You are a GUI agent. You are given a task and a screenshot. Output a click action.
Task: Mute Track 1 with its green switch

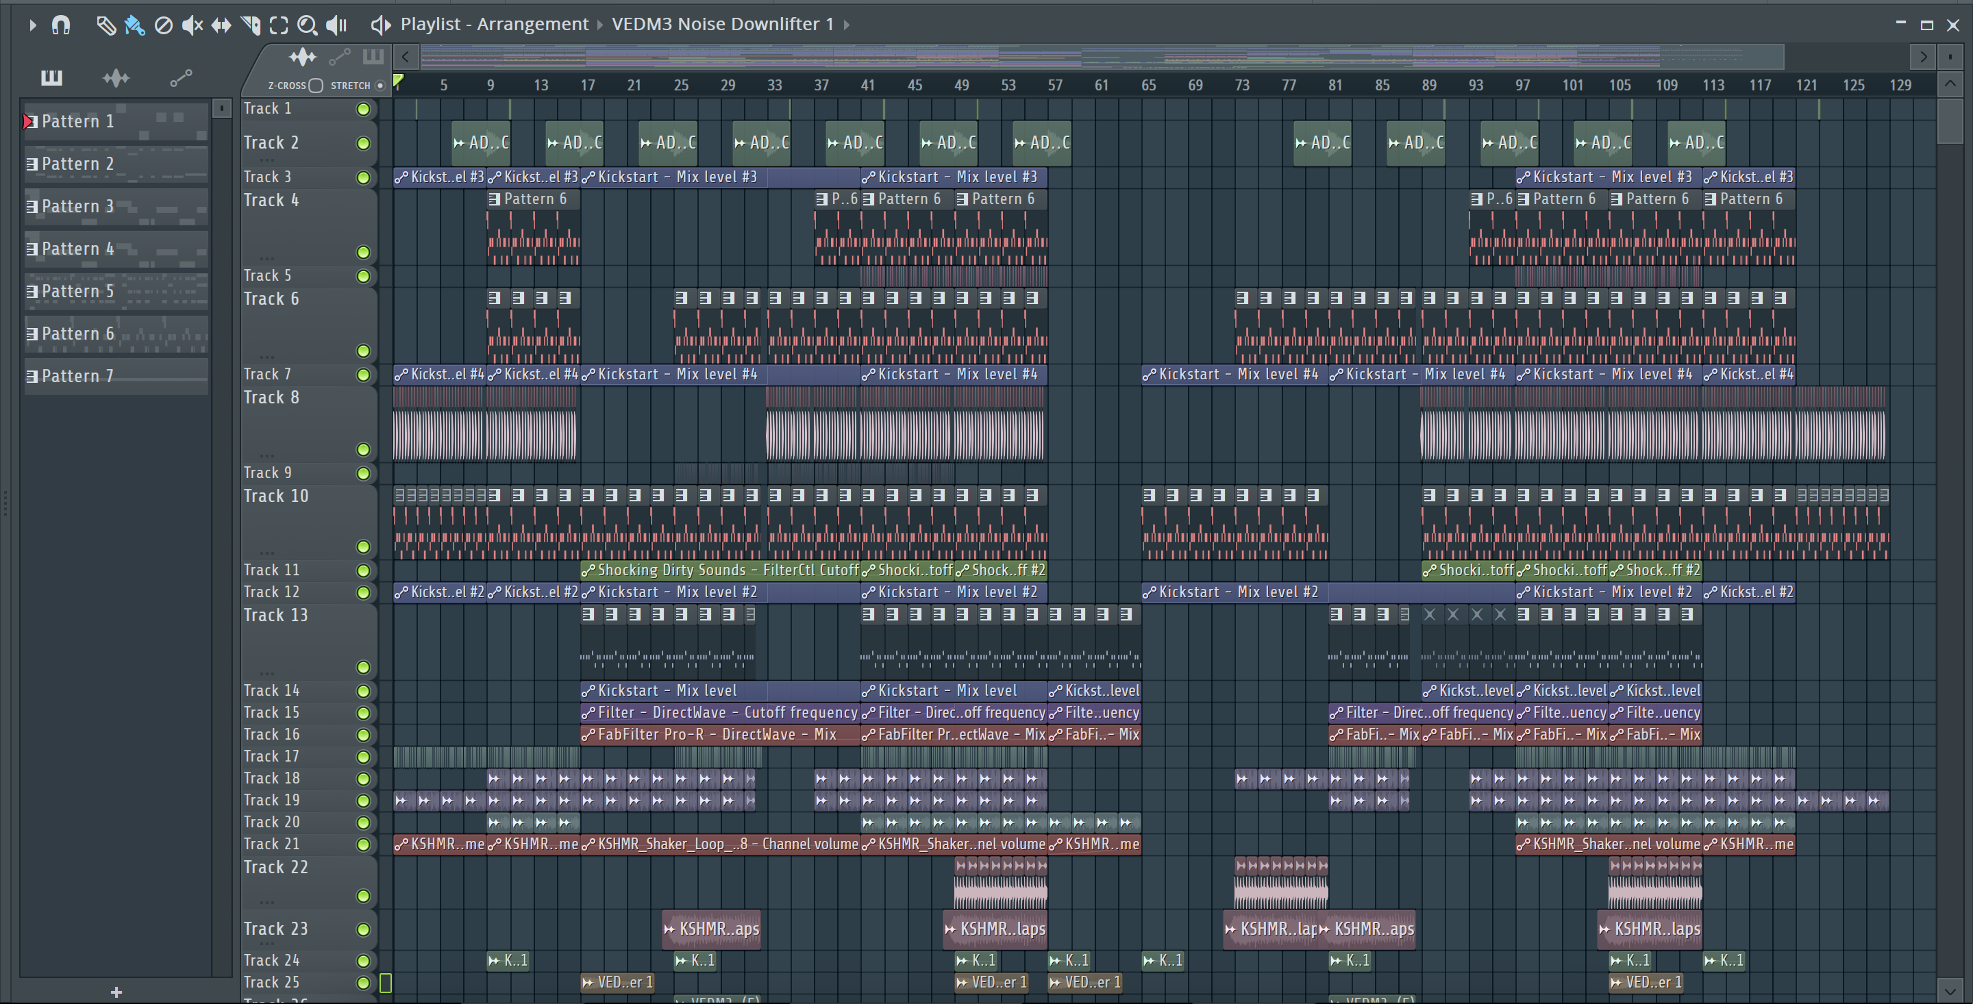click(x=363, y=110)
